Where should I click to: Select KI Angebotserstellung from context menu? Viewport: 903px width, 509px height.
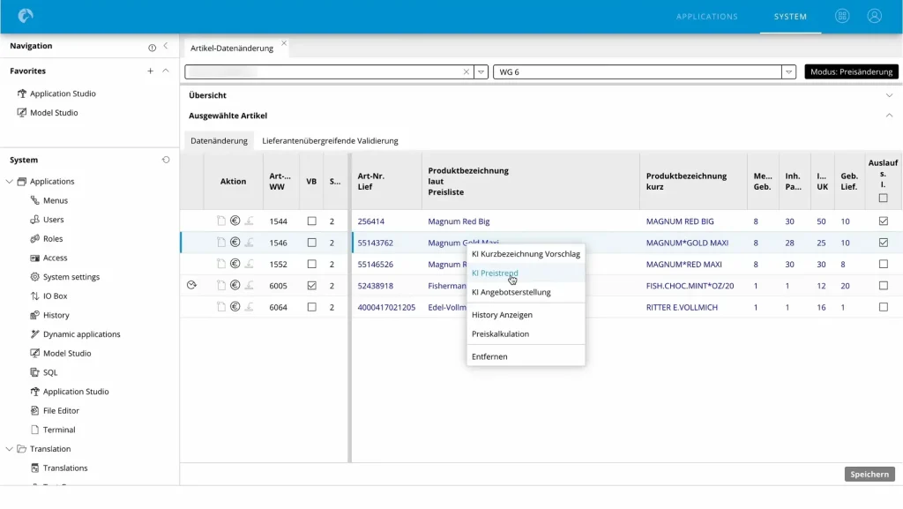click(511, 292)
